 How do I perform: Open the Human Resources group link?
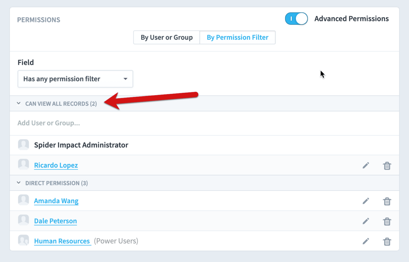click(62, 241)
